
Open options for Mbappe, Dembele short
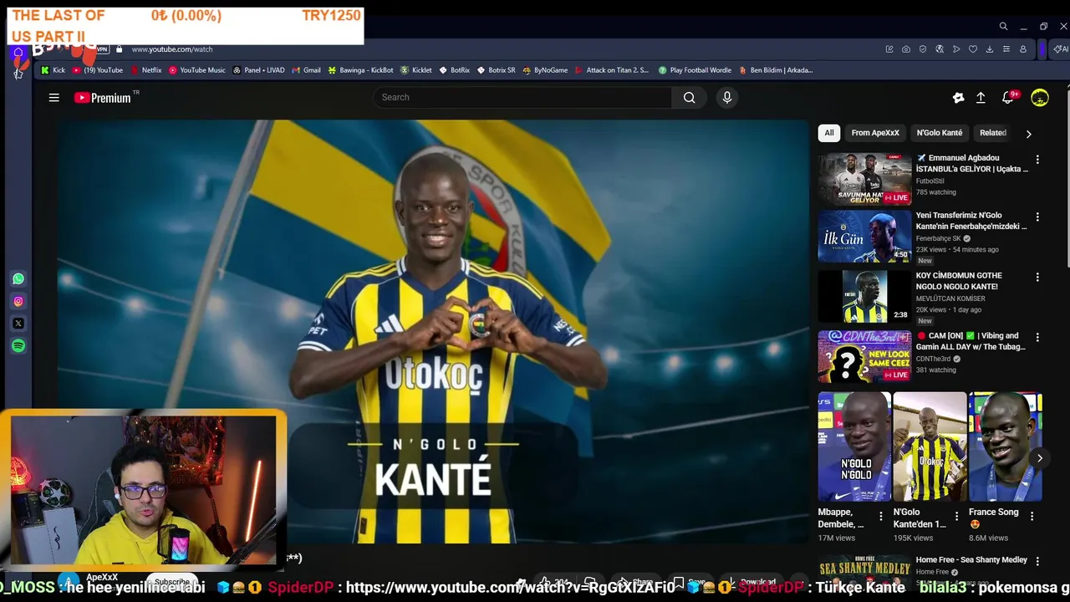880,517
